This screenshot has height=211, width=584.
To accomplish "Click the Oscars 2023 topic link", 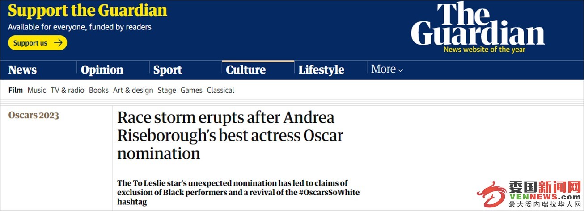I will (34, 116).
